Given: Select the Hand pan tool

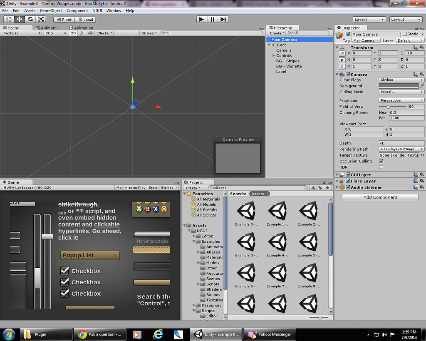Looking at the screenshot, I should point(9,19).
